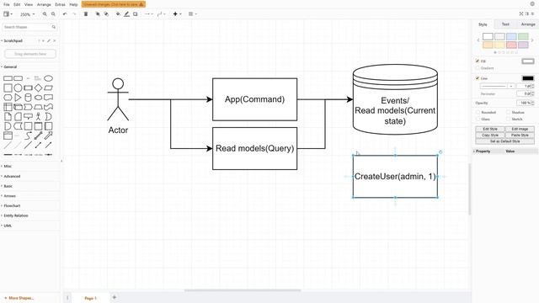Click the Zoom In magnifier icon

[x=45, y=14]
